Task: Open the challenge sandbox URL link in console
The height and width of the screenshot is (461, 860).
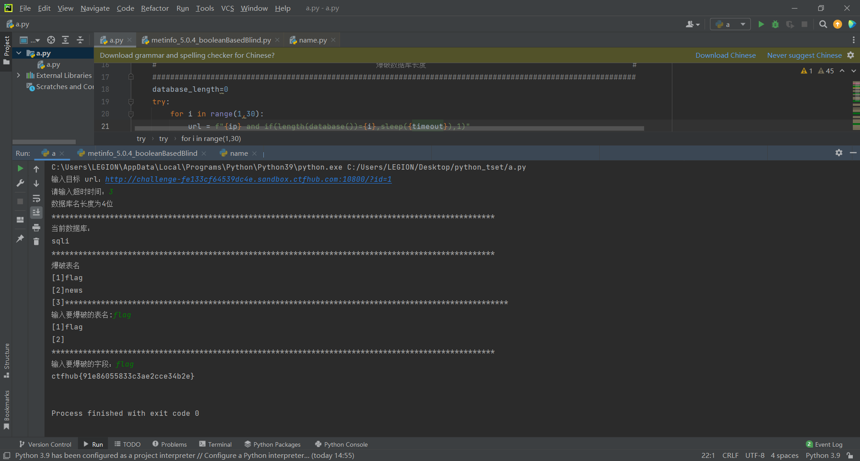Action: tap(248, 179)
